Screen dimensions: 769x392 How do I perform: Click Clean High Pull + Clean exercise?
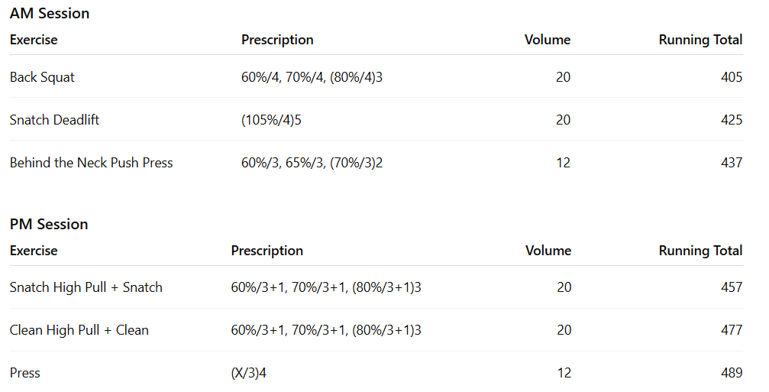pyautogui.click(x=79, y=330)
